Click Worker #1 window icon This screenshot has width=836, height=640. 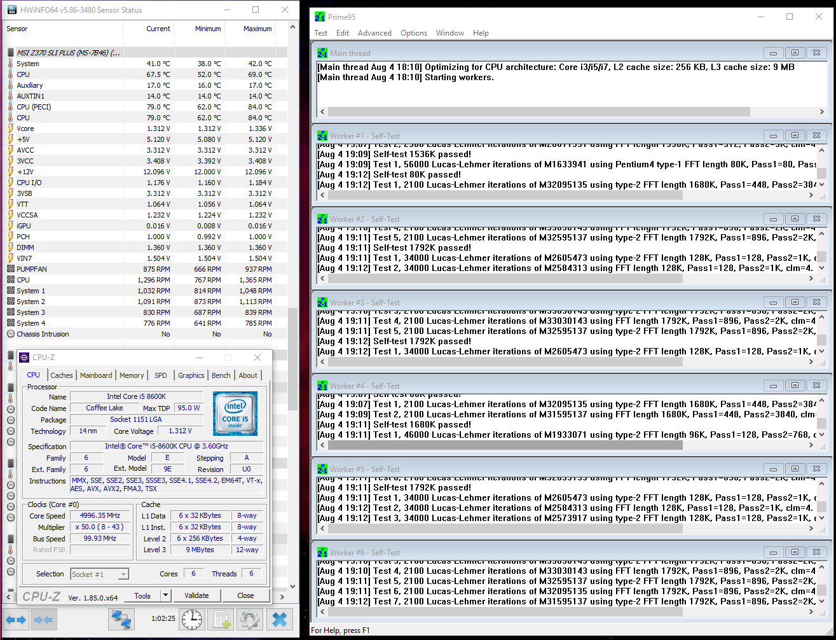(322, 136)
